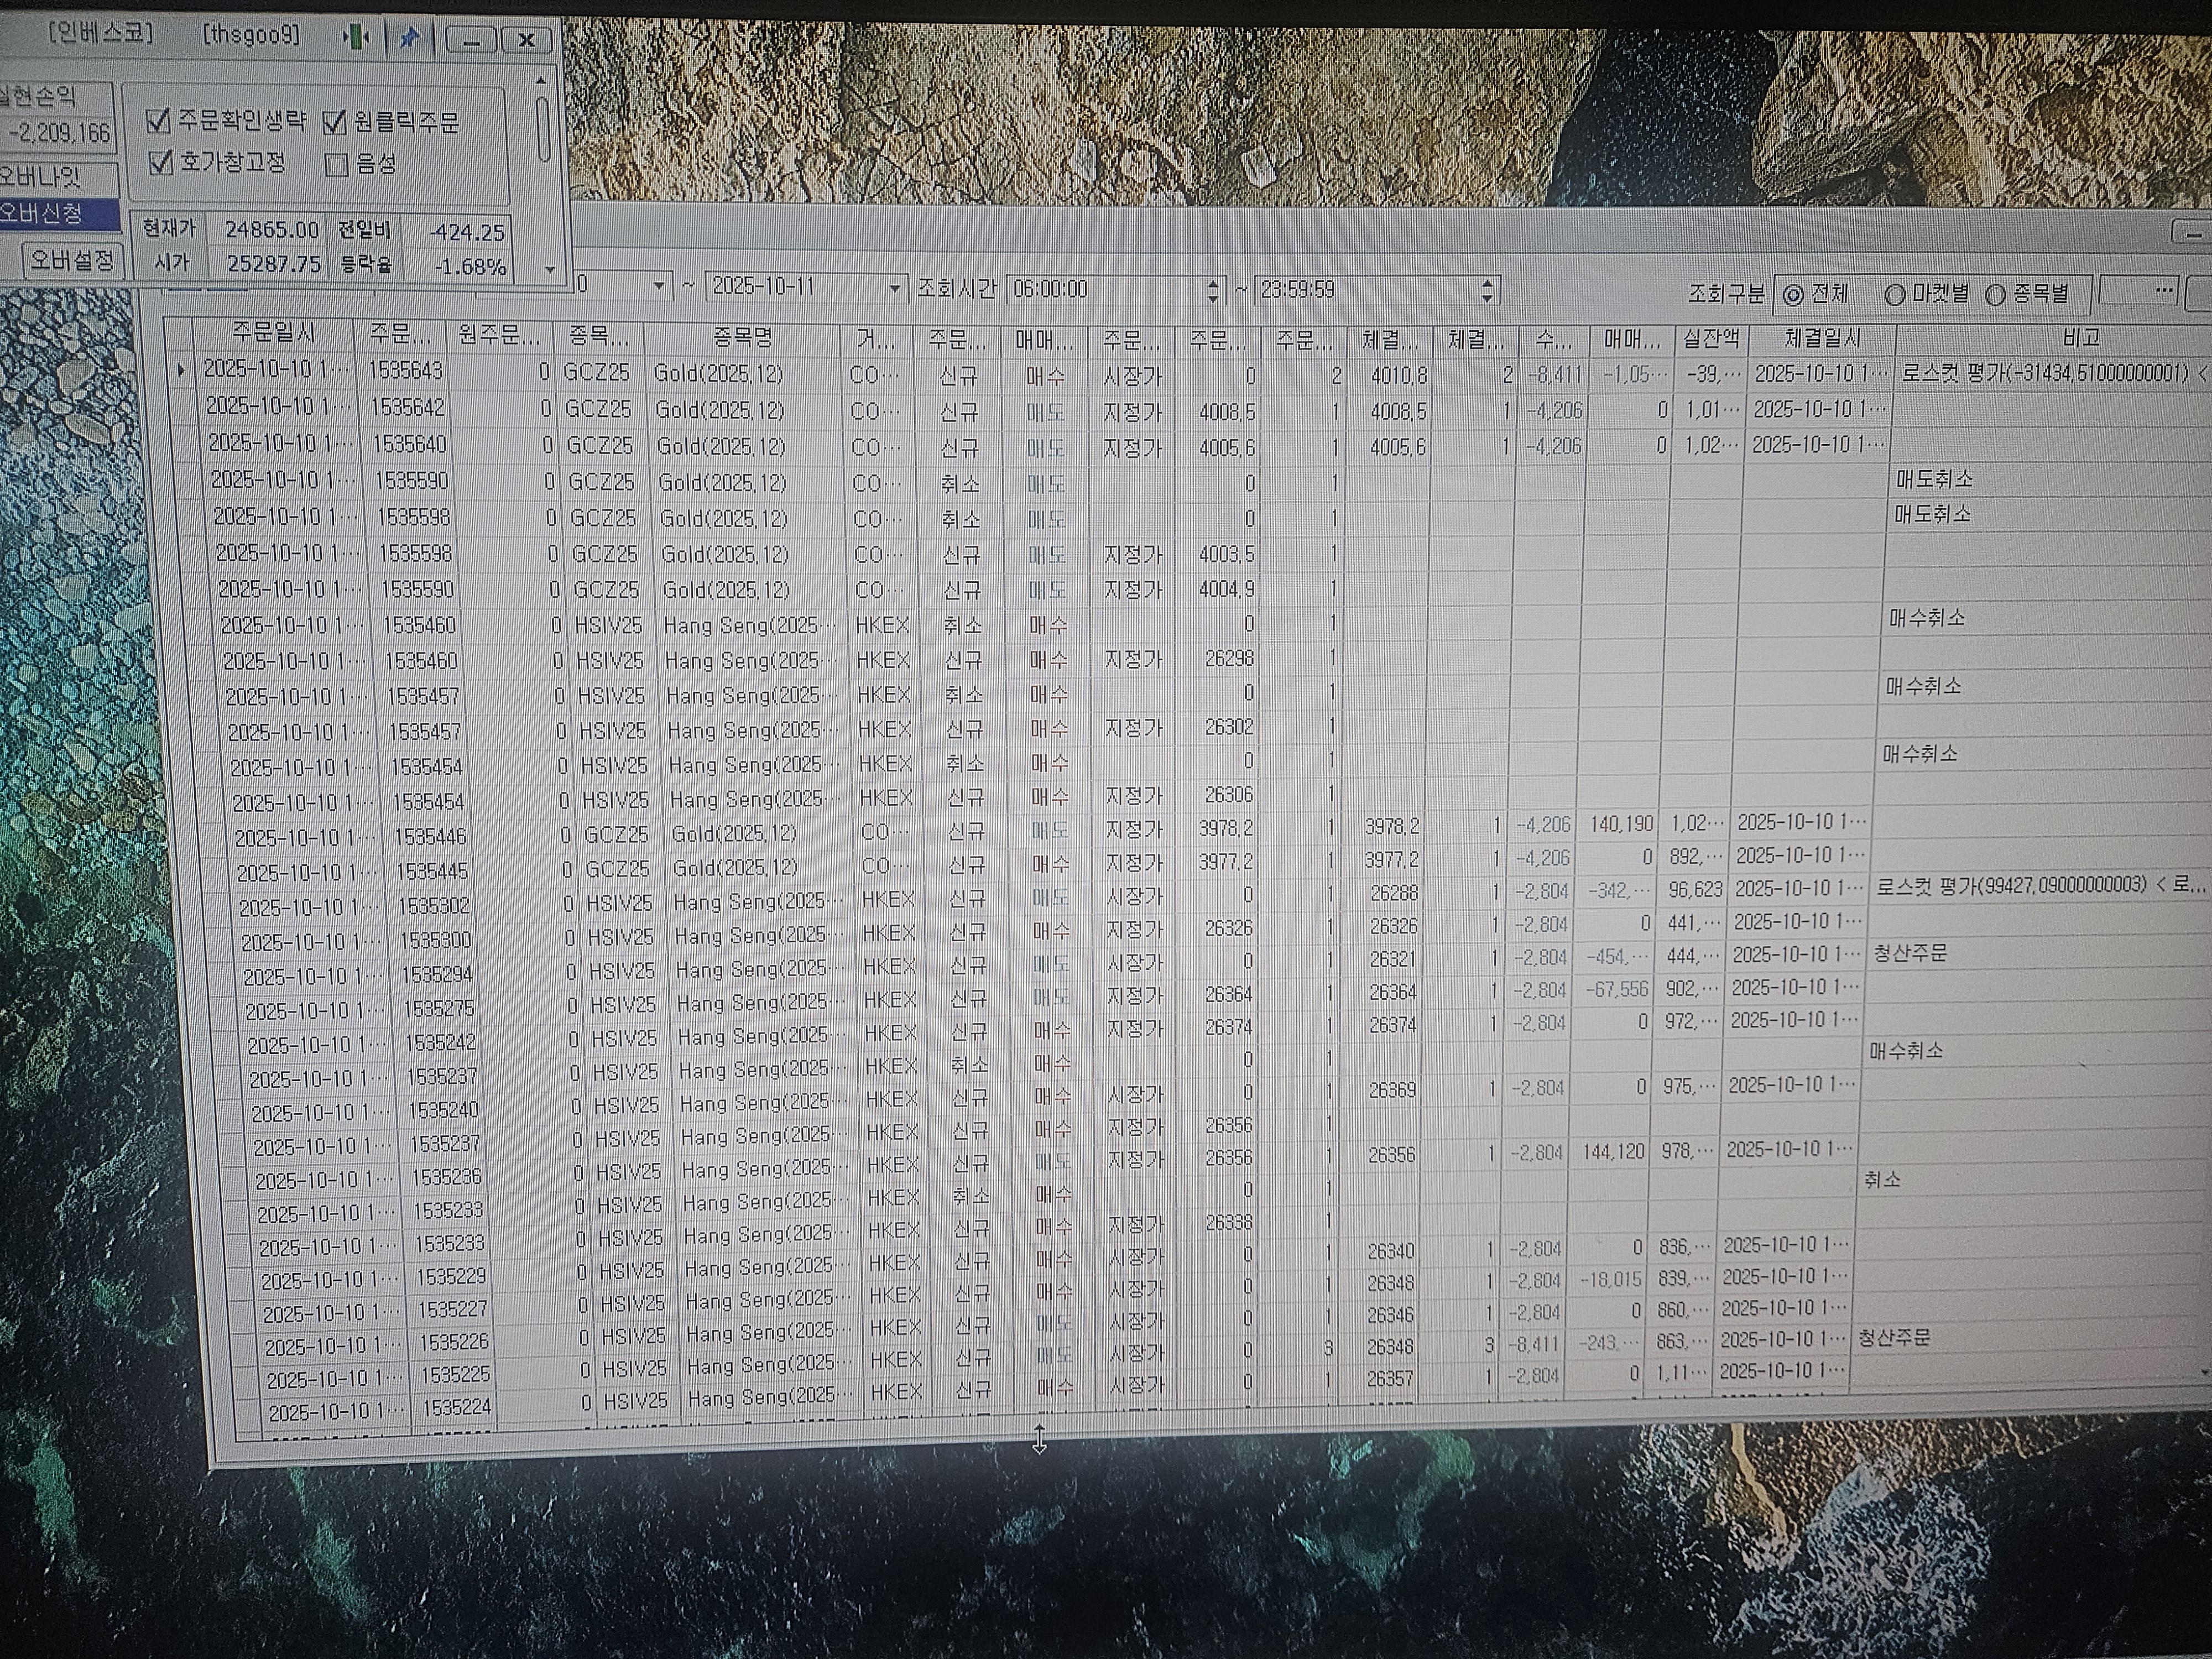Screen dimensions: 2212x1659
Task: Click order number 1535229 cell
Action: pyautogui.click(x=450, y=1277)
